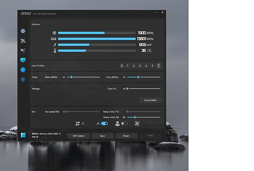
Task: Click the Mem (MHz) clock slider handle
Action: [x=72, y=77]
